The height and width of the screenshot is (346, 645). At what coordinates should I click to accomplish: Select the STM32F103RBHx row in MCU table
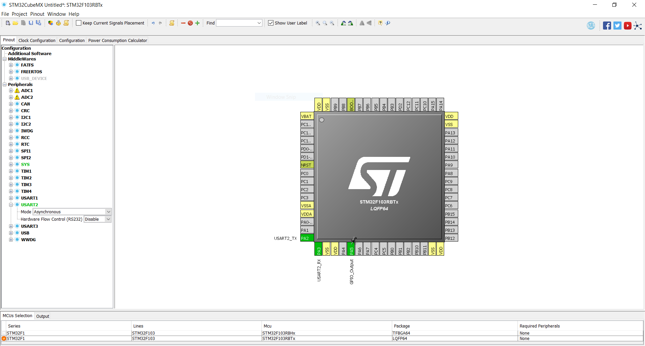coord(322,333)
